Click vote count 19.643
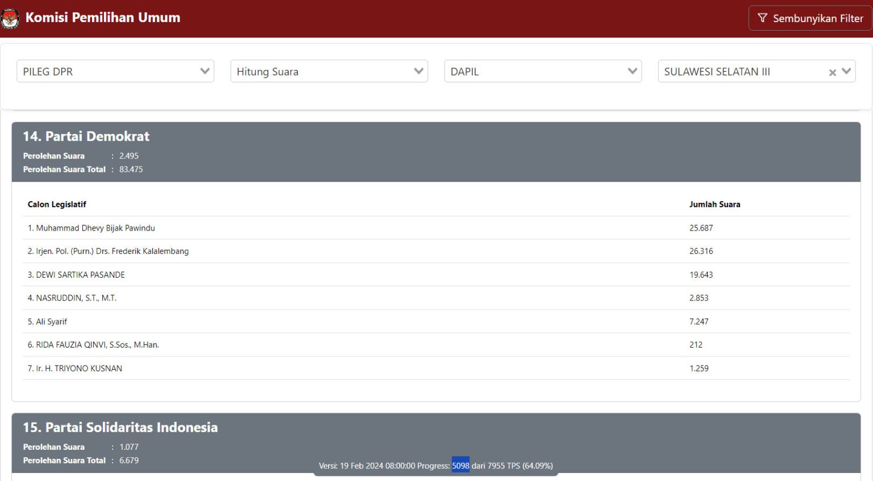The height and width of the screenshot is (481, 873). (701, 274)
